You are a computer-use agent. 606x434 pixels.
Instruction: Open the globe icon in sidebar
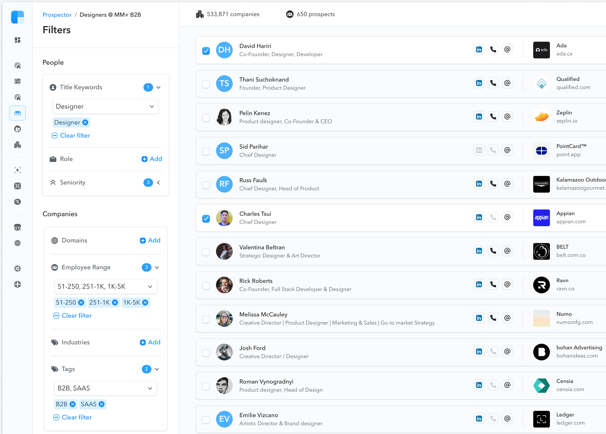click(18, 243)
